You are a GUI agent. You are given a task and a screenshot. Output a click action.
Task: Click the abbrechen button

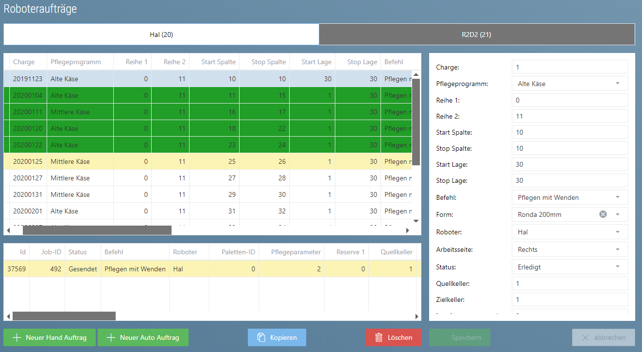tap(604, 337)
